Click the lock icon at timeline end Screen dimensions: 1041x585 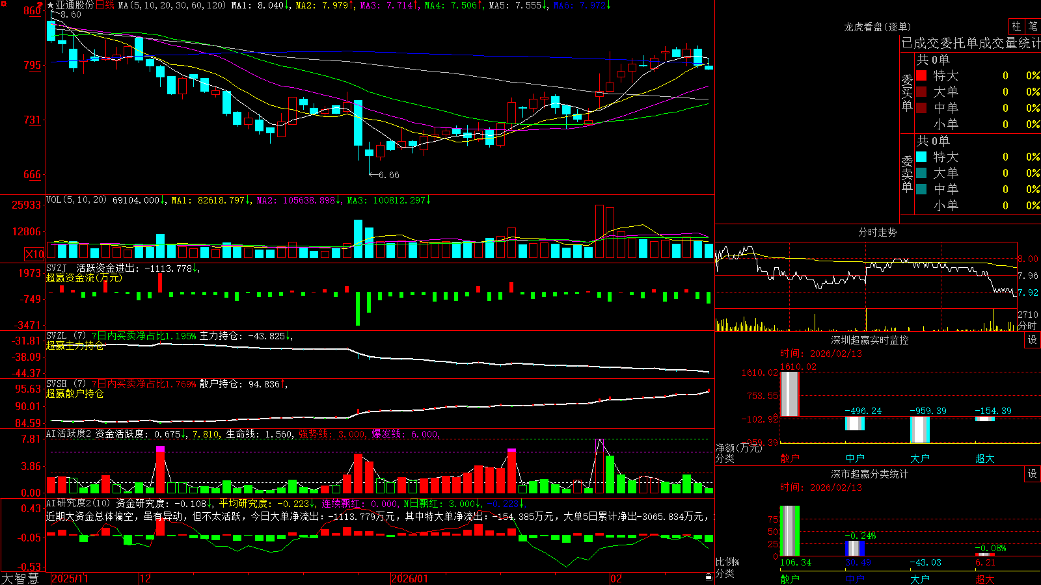[x=709, y=577]
